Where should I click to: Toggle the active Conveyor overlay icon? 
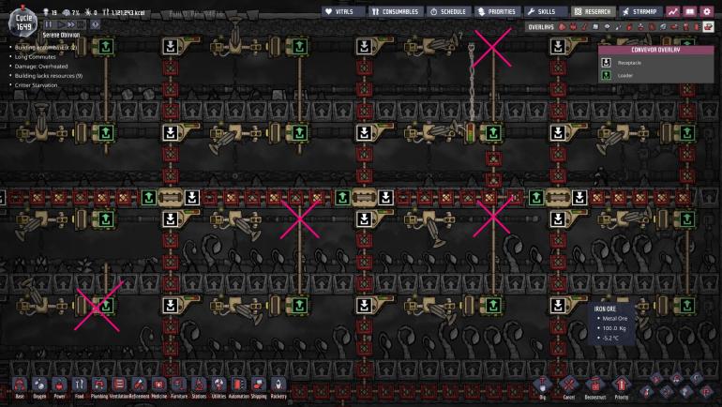tap(708, 27)
